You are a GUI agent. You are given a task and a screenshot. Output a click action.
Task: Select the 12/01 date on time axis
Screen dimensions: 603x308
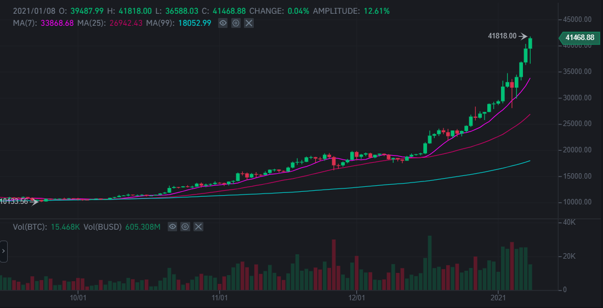pyautogui.click(x=357, y=298)
